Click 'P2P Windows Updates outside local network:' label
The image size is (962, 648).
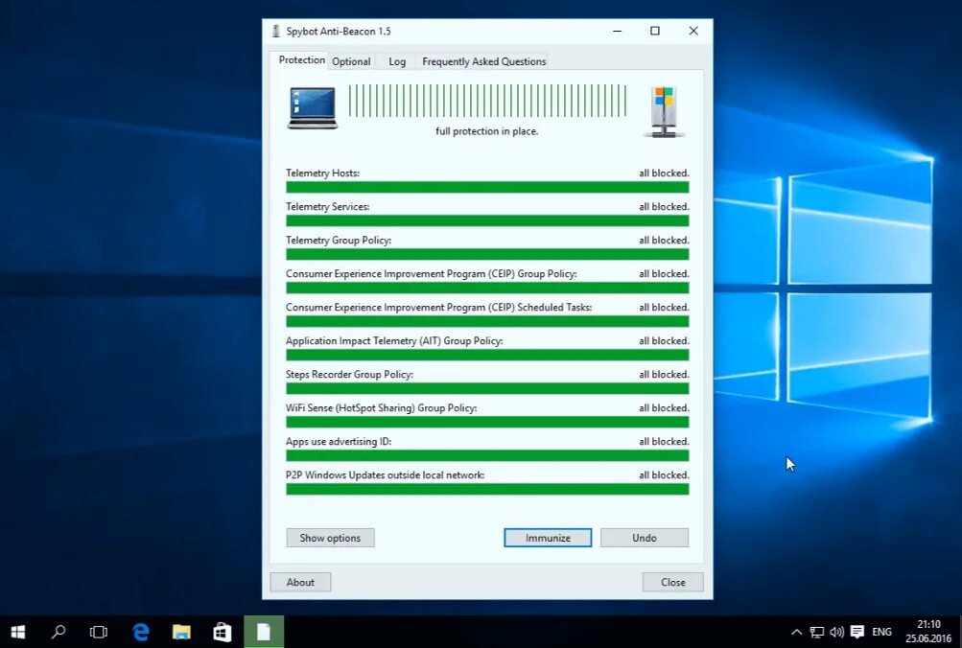385,475
